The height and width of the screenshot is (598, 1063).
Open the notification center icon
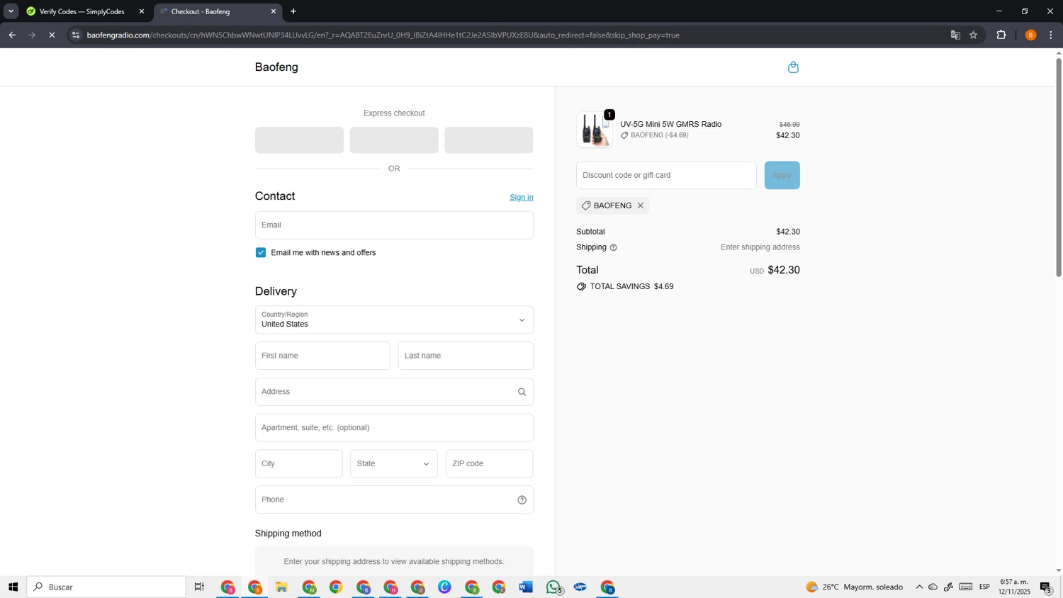click(x=1046, y=587)
